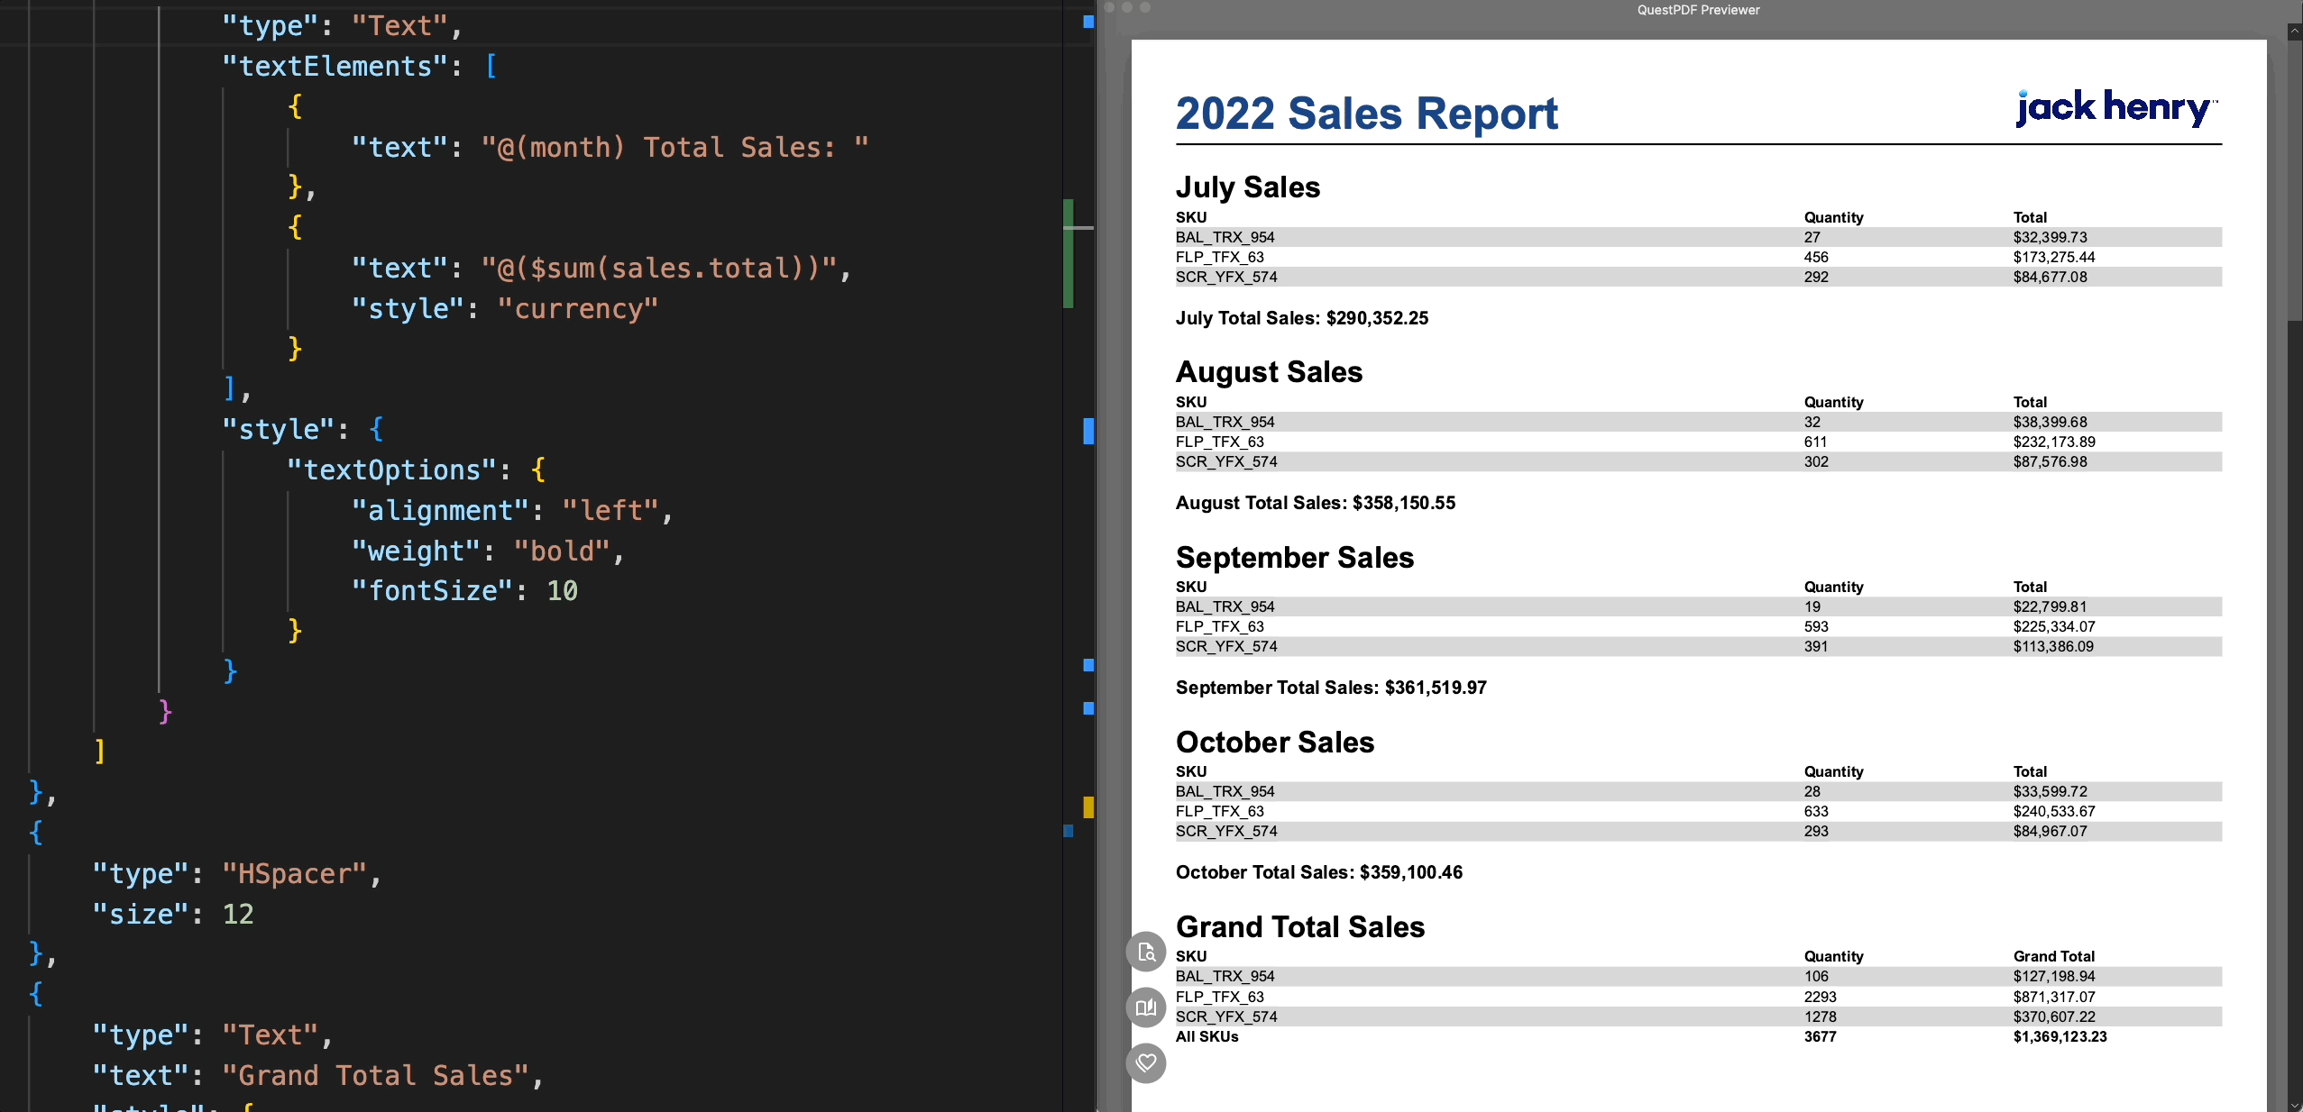Click the "HSpacer" type string in editor

(295, 873)
